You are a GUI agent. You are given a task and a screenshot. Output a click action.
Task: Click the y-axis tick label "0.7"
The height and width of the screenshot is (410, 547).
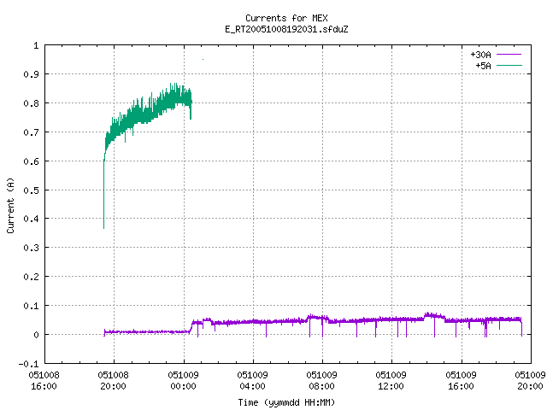click(31, 132)
